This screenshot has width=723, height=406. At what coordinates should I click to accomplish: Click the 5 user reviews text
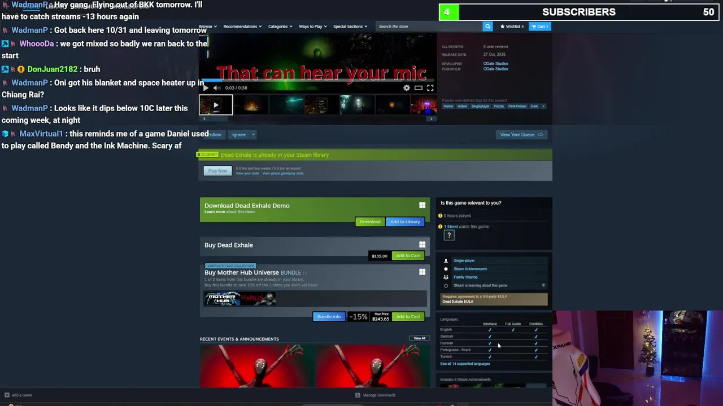(x=495, y=47)
